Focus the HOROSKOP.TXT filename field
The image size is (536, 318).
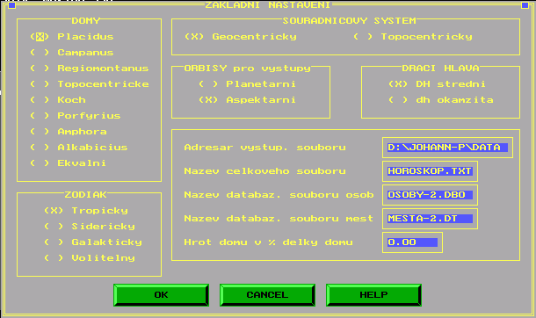[430, 171]
